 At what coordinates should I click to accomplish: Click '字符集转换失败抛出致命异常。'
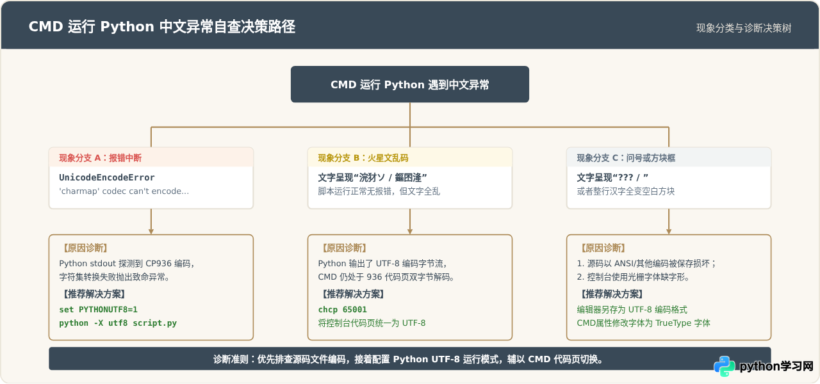pyautogui.click(x=114, y=277)
